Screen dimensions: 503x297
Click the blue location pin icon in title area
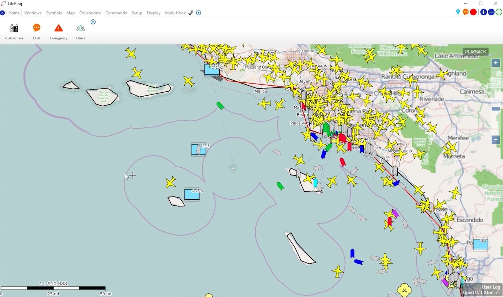pos(458,12)
